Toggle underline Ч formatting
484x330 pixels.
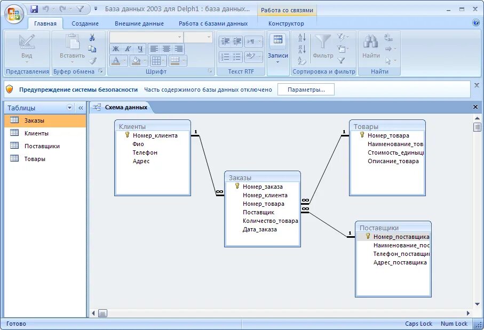[140, 49]
